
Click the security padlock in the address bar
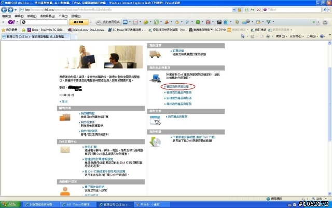[240, 9]
